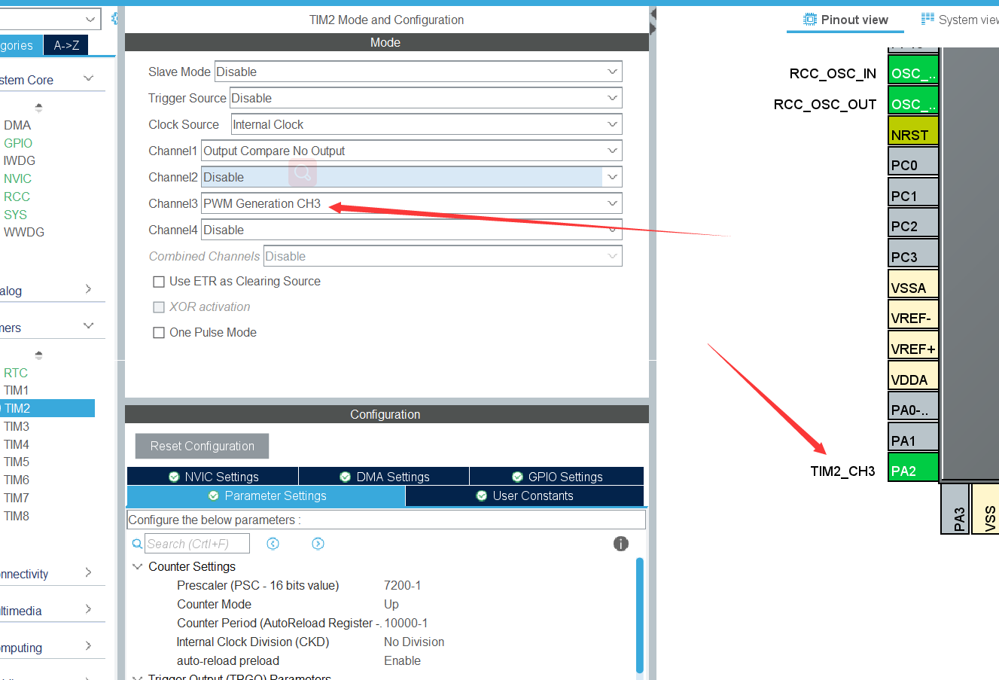Switch to the Categories tab
The height and width of the screenshot is (680, 999).
pyautogui.click(x=20, y=45)
